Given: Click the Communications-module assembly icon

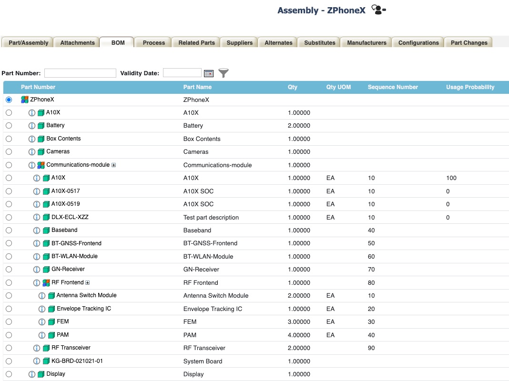Looking at the screenshot, I should click(x=41, y=165).
